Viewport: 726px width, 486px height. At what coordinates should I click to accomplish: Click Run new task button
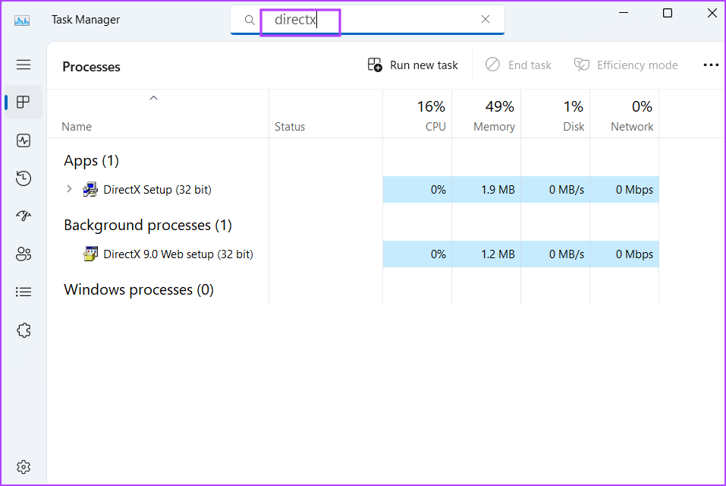pos(413,65)
